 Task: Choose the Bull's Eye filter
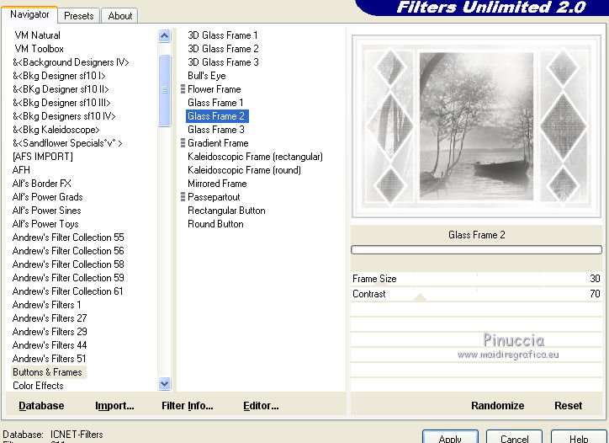tap(207, 76)
